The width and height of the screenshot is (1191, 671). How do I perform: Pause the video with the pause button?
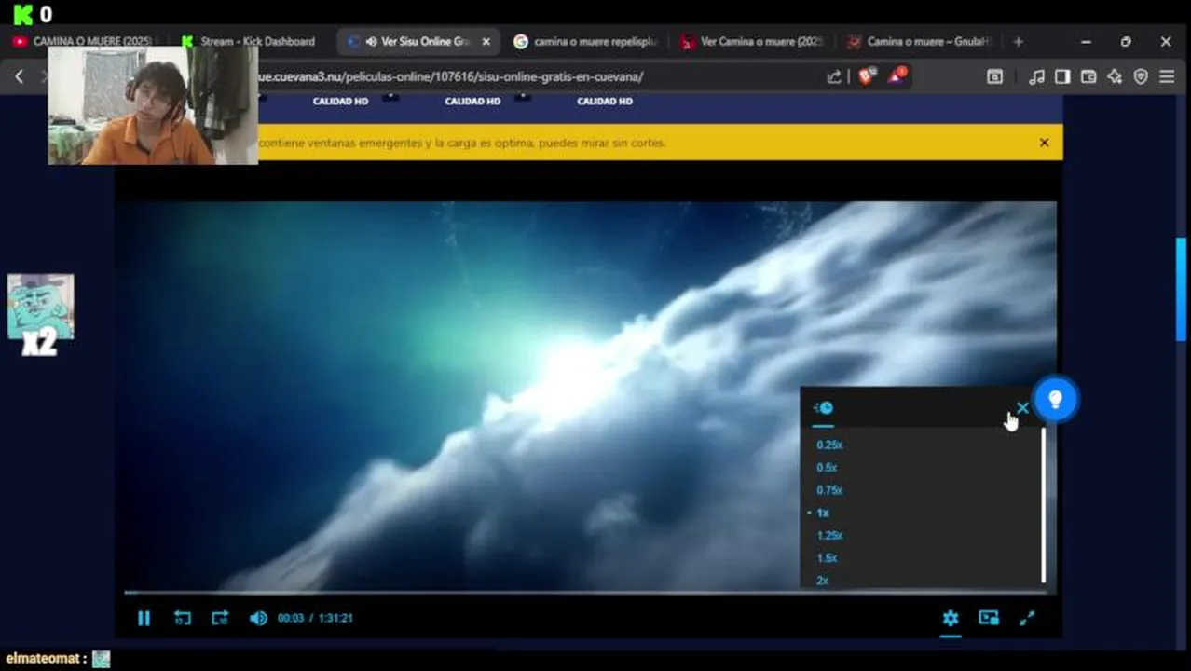pyautogui.click(x=144, y=618)
